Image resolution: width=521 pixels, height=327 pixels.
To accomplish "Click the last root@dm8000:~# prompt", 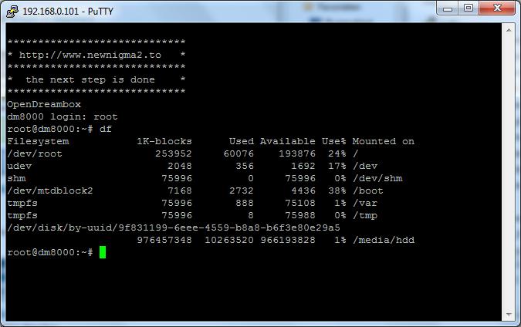I will [x=50, y=252].
